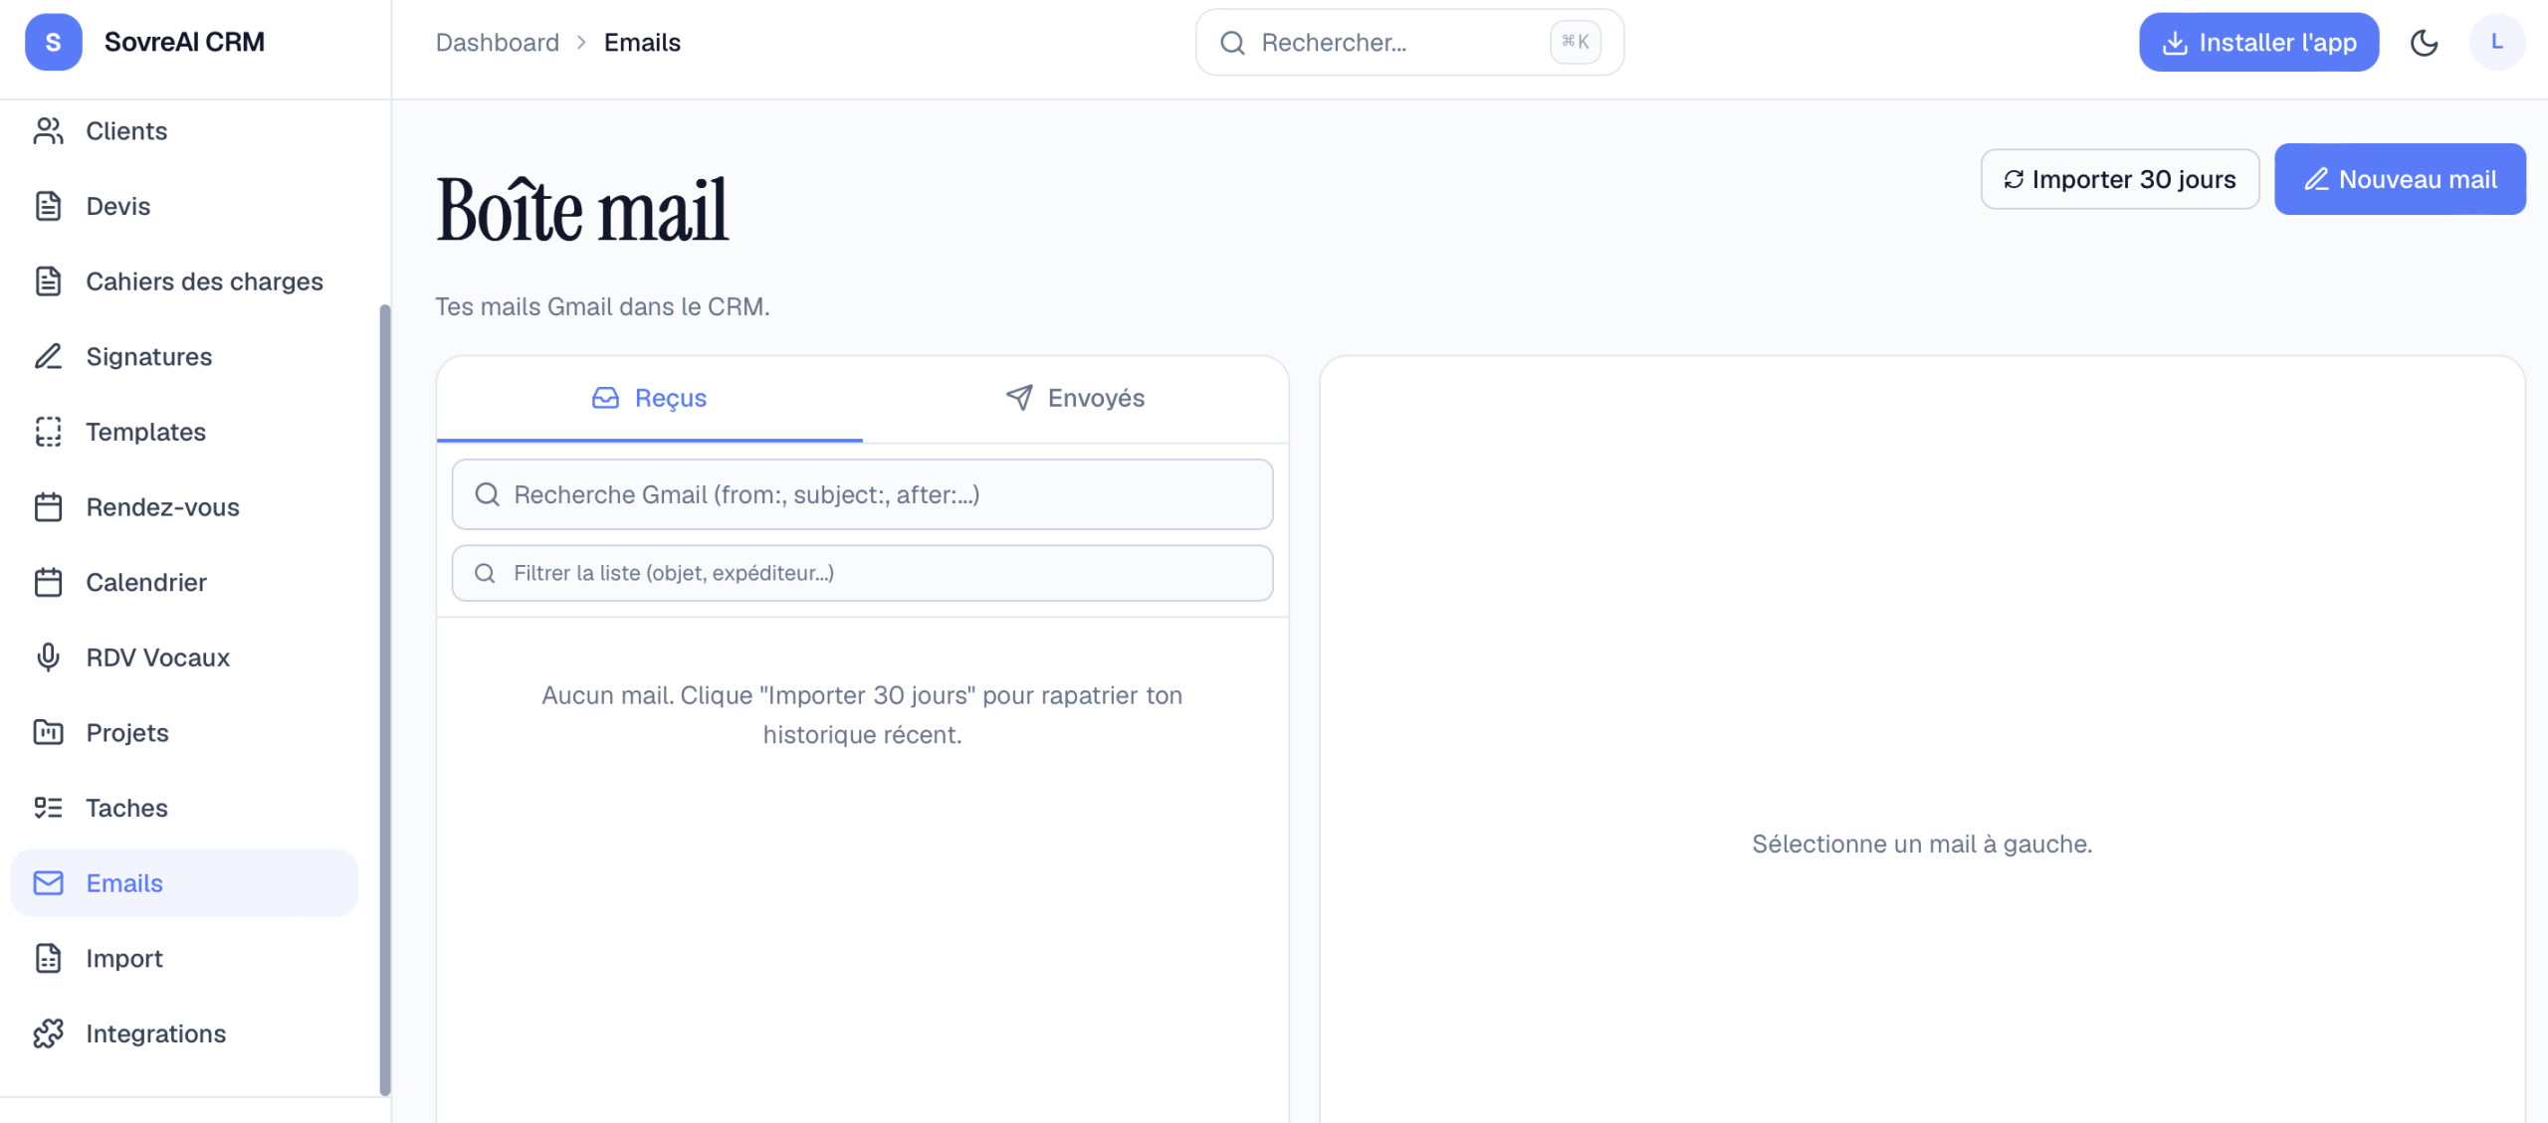
Task: Click the 'Aucun mail' empty state message
Action: point(862,715)
